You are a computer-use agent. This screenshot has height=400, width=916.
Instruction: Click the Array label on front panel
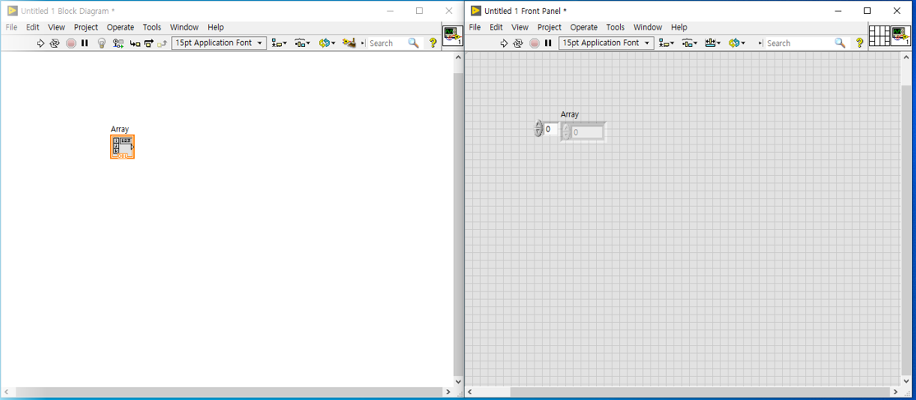[570, 114]
